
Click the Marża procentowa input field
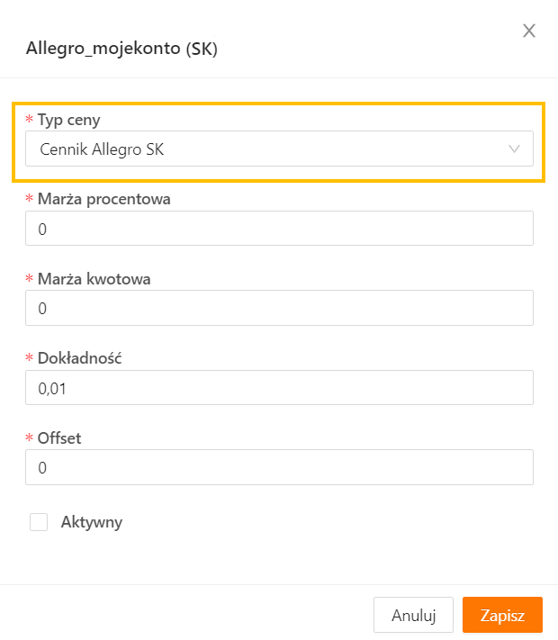coord(279,229)
